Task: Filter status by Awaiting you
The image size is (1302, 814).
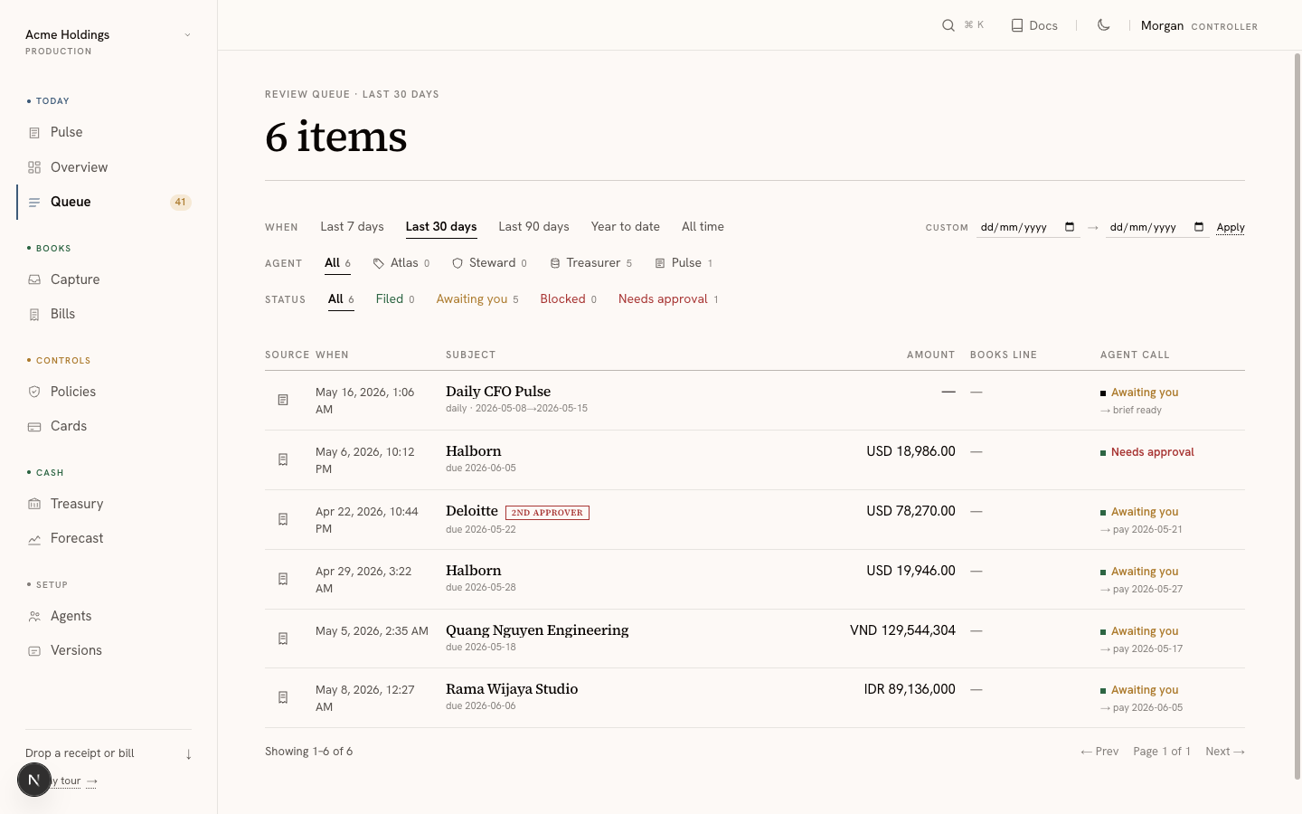Action: [477, 299]
